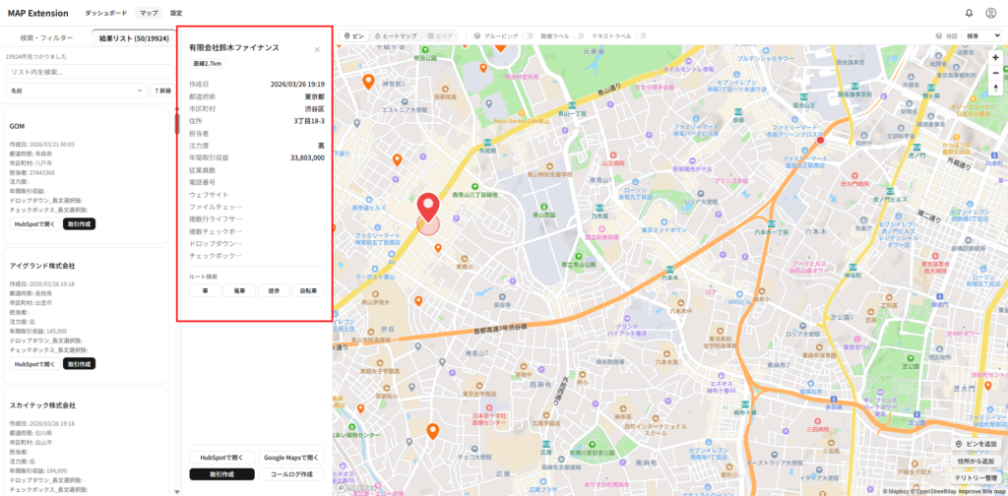Image resolution: width=1008 pixels, height=496 pixels.
Task: Click the large red selected map pin
Action: tap(428, 207)
